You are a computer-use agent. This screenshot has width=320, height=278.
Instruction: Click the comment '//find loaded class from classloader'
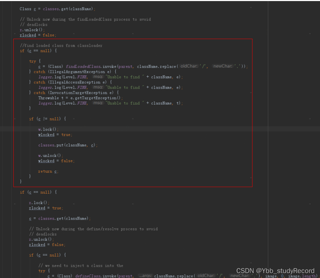61,46
